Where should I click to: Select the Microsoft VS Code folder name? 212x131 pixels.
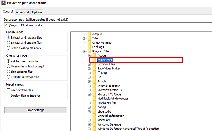[x=109, y=94]
